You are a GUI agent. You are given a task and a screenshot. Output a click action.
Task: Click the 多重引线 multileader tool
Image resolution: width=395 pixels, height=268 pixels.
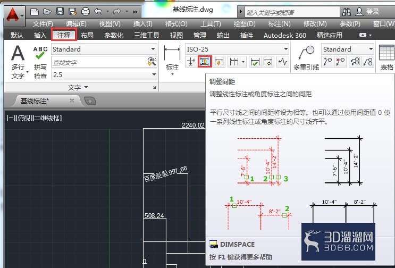306,58
